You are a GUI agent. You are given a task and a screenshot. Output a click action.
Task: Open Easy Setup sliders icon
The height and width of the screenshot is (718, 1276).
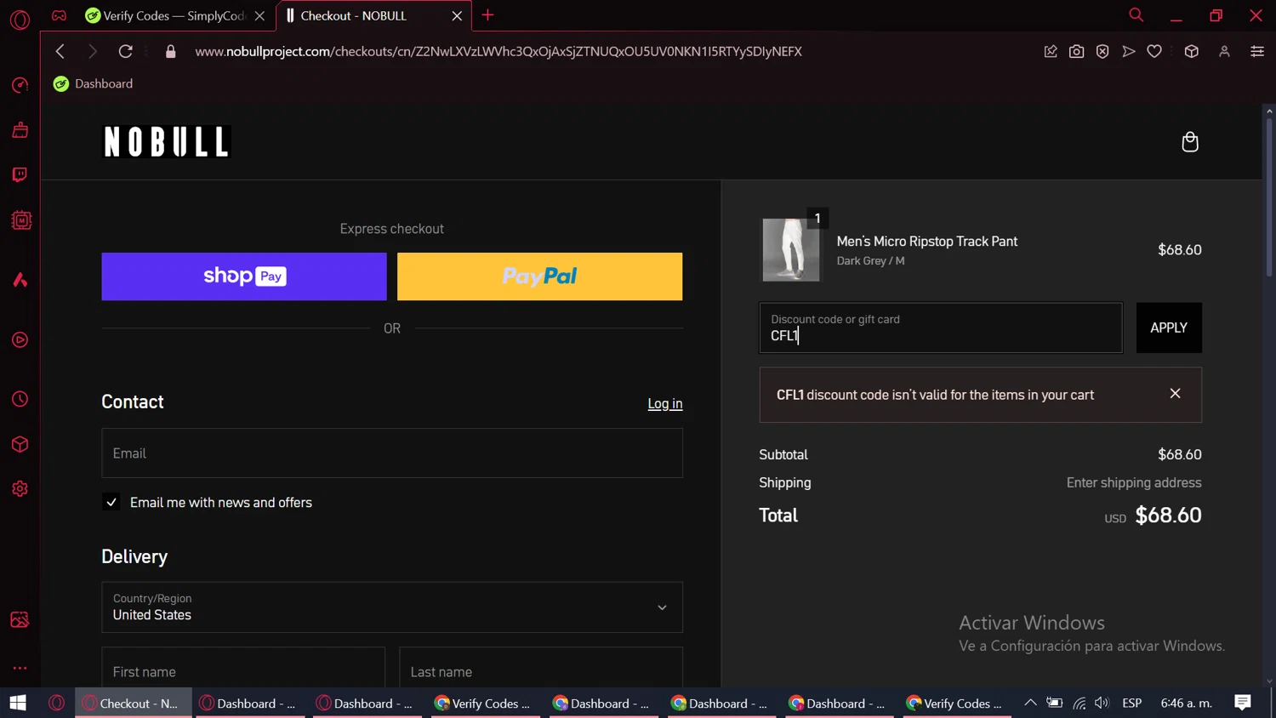1257,51
